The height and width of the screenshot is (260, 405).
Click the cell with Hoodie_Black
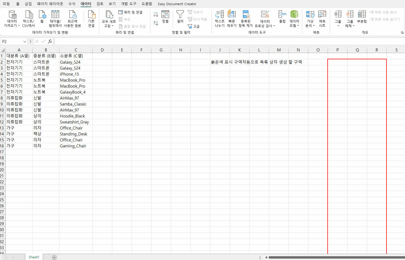[x=76, y=116]
